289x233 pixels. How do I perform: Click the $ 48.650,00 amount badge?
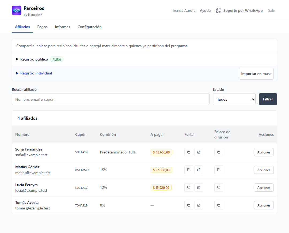click(161, 152)
